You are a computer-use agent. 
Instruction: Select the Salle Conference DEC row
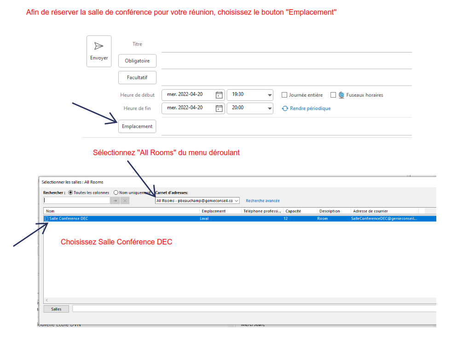240,218
